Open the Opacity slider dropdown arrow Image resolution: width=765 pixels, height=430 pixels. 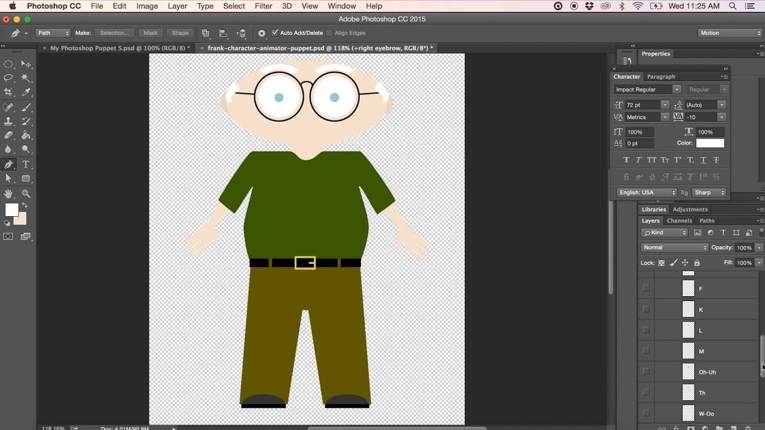pyautogui.click(x=759, y=247)
